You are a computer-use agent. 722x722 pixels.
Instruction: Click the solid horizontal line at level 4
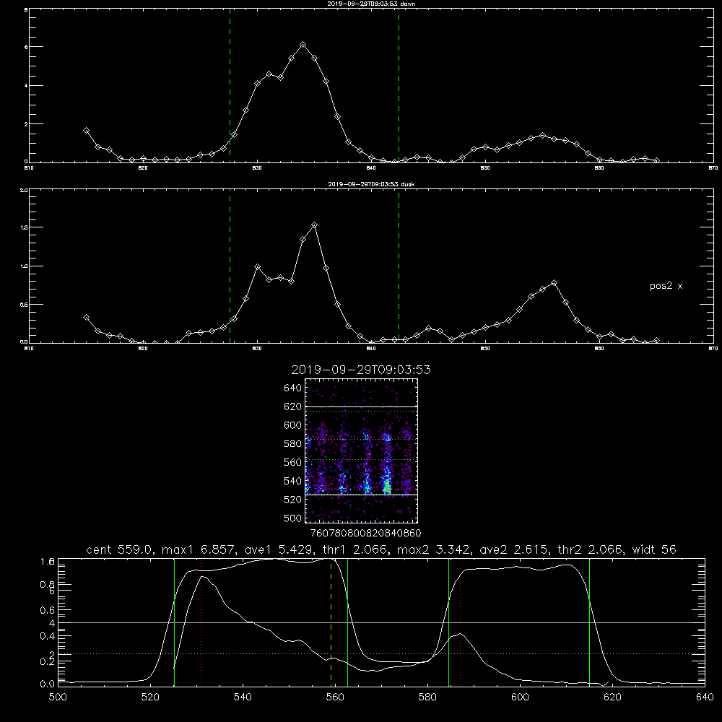coord(381,622)
